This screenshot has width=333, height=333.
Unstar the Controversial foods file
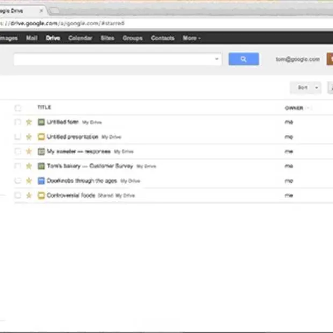coord(29,195)
